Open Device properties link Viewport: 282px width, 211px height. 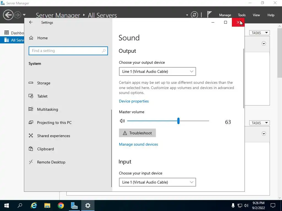[x=134, y=101]
